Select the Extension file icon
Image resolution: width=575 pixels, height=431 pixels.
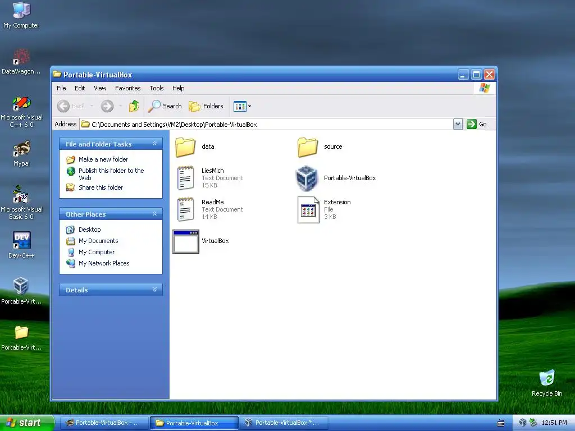click(x=308, y=210)
